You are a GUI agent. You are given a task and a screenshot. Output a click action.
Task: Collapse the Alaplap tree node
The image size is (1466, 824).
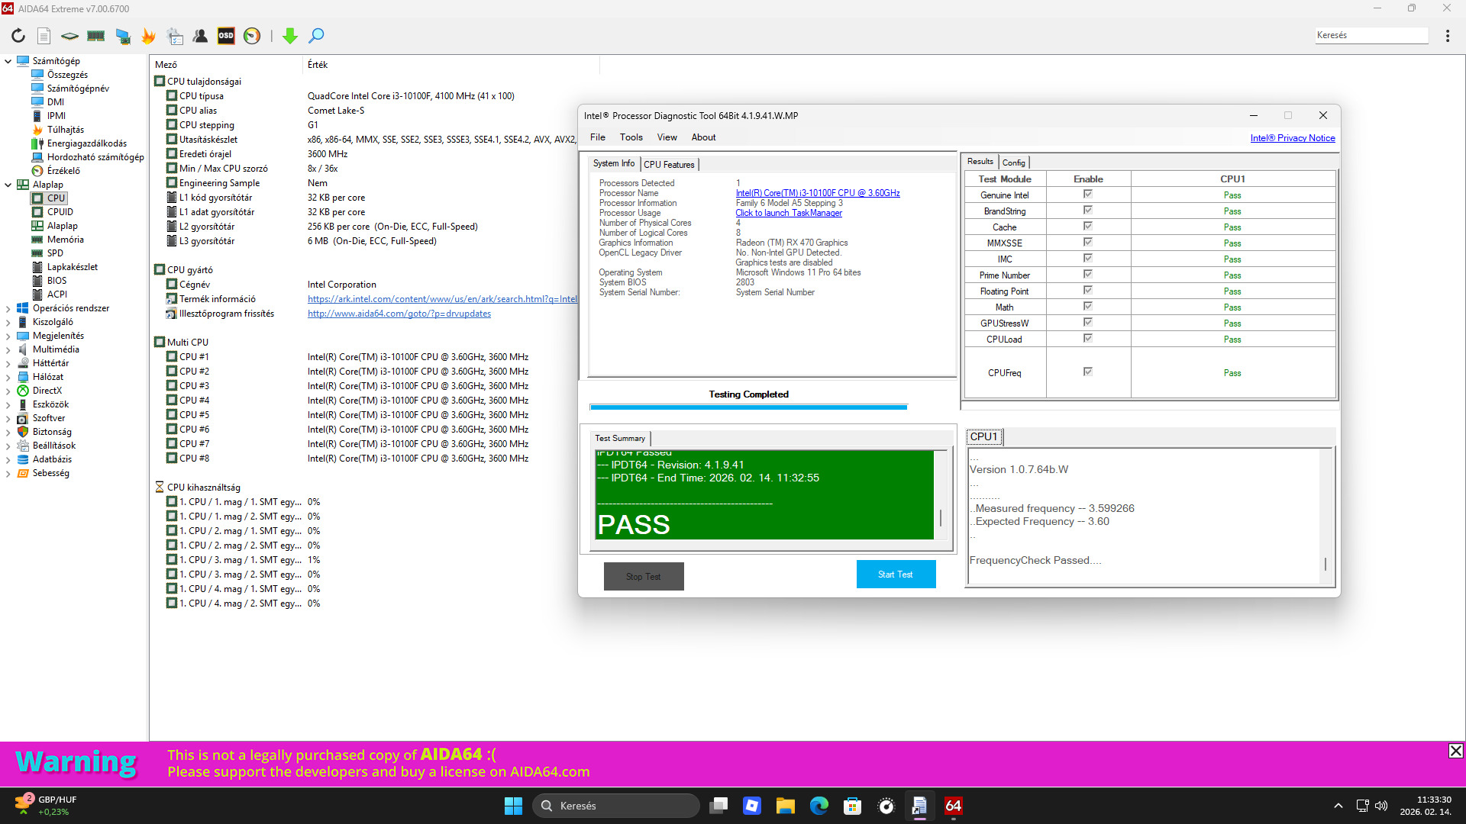8,185
